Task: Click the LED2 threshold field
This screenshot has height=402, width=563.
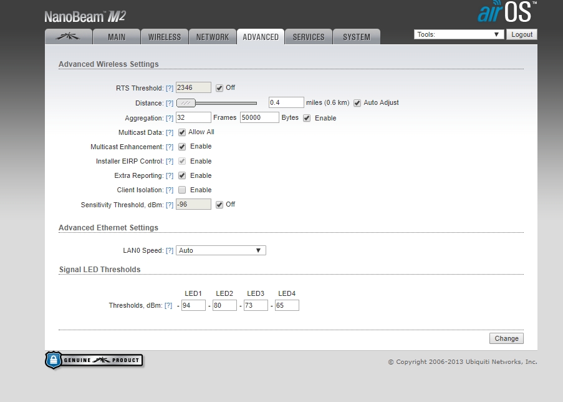Action: [224, 305]
